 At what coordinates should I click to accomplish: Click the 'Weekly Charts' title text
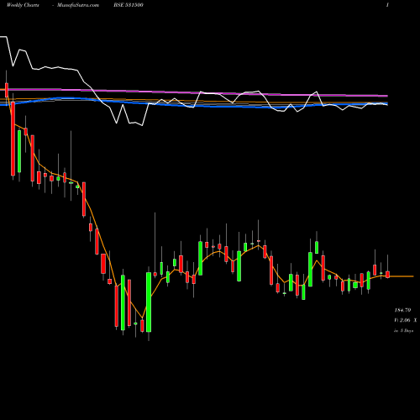coord(23,5)
